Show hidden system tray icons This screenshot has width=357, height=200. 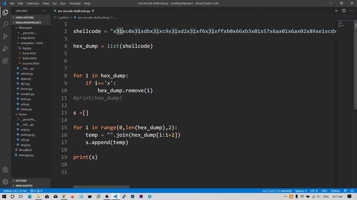pos(286,196)
